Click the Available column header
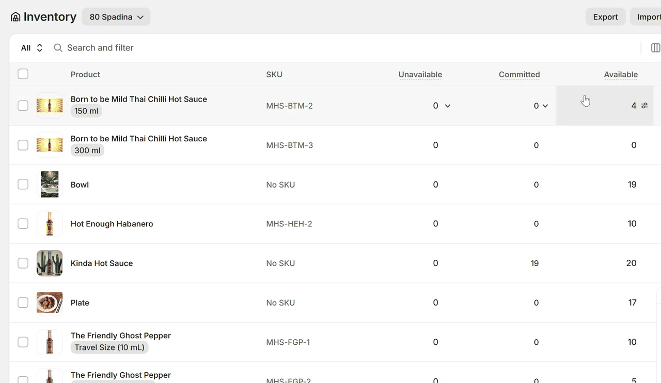Viewport: 661px width, 383px height. tap(621, 74)
